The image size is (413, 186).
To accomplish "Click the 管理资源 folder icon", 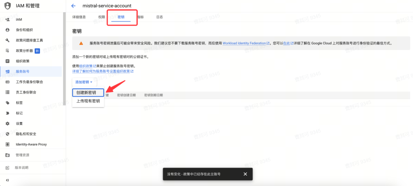I will point(8,155).
